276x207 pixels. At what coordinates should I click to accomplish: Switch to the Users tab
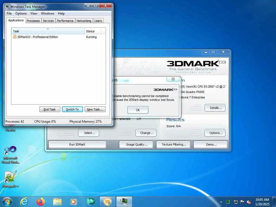98,21
